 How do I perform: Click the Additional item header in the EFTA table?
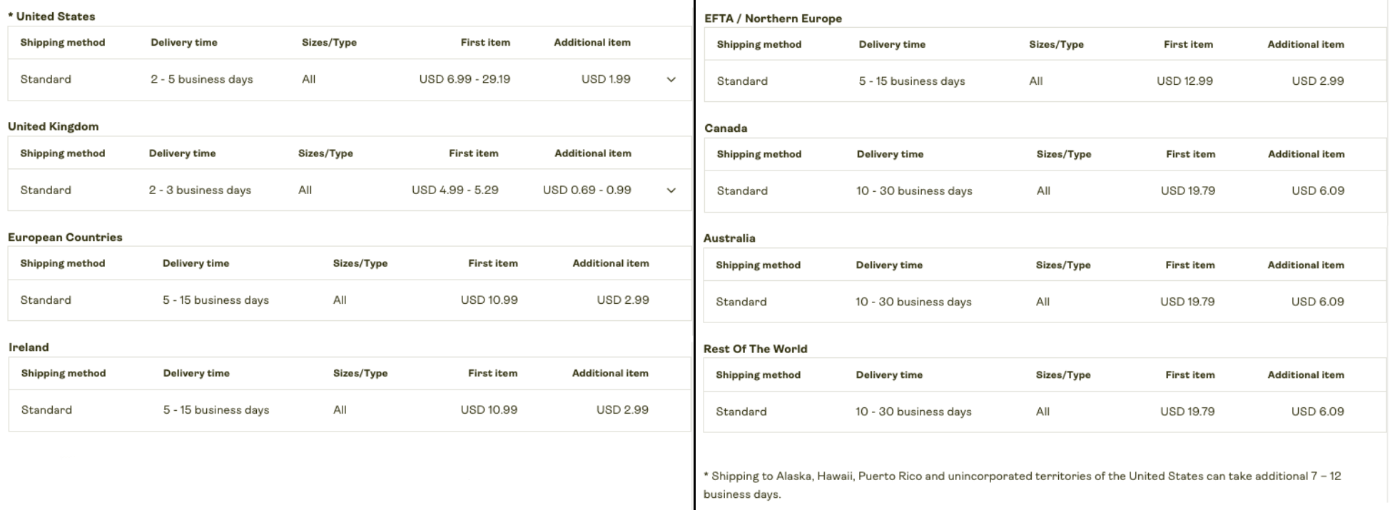1305,44
